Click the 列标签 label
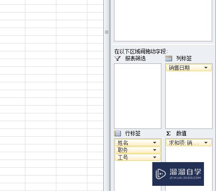216x191 pixels. pos(184,59)
